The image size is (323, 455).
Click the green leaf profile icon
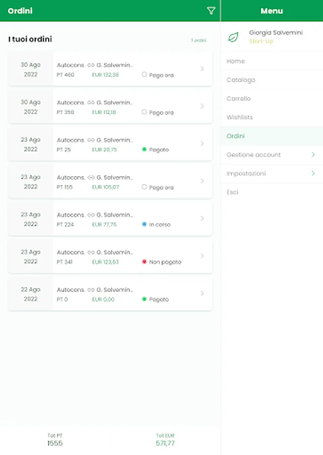(x=233, y=37)
